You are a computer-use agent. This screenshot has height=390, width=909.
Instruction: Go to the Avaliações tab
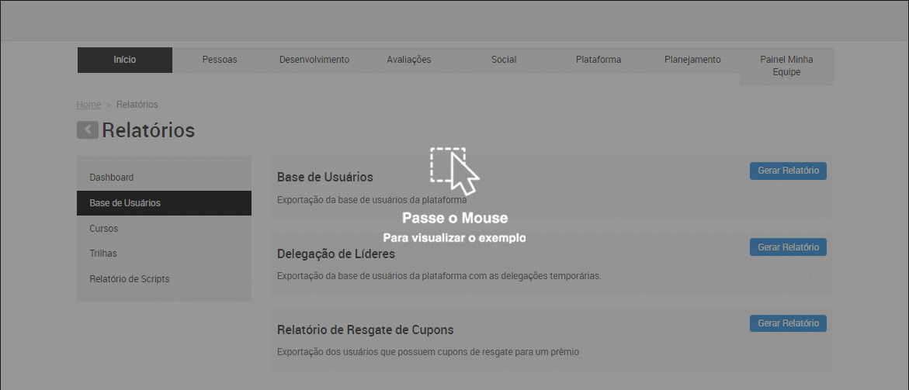click(x=409, y=60)
